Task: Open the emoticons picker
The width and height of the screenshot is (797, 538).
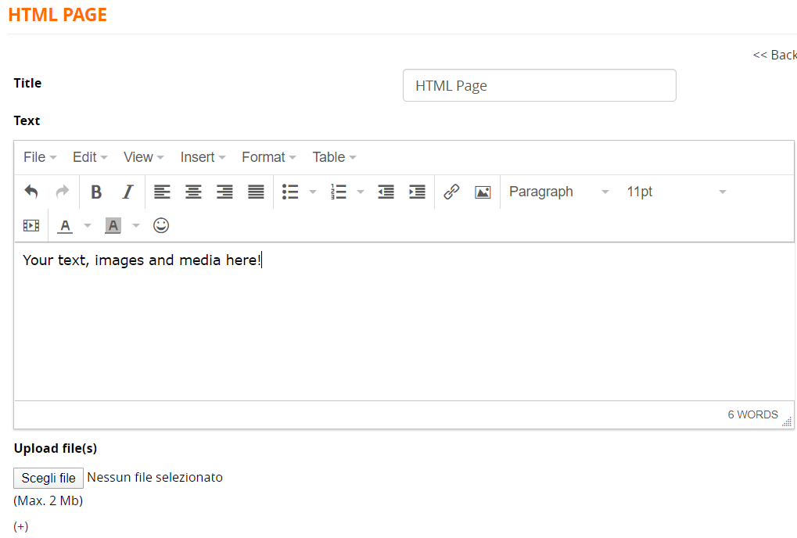Action: pyautogui.click(x=161, y=225)
